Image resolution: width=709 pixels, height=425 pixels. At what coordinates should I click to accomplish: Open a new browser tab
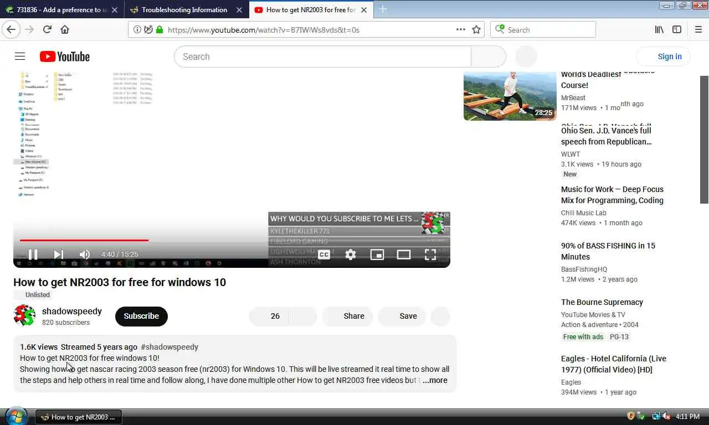383,9
